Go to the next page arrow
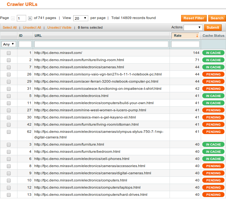The height and width of the screenshot is (212, 226). click(30, 18)
